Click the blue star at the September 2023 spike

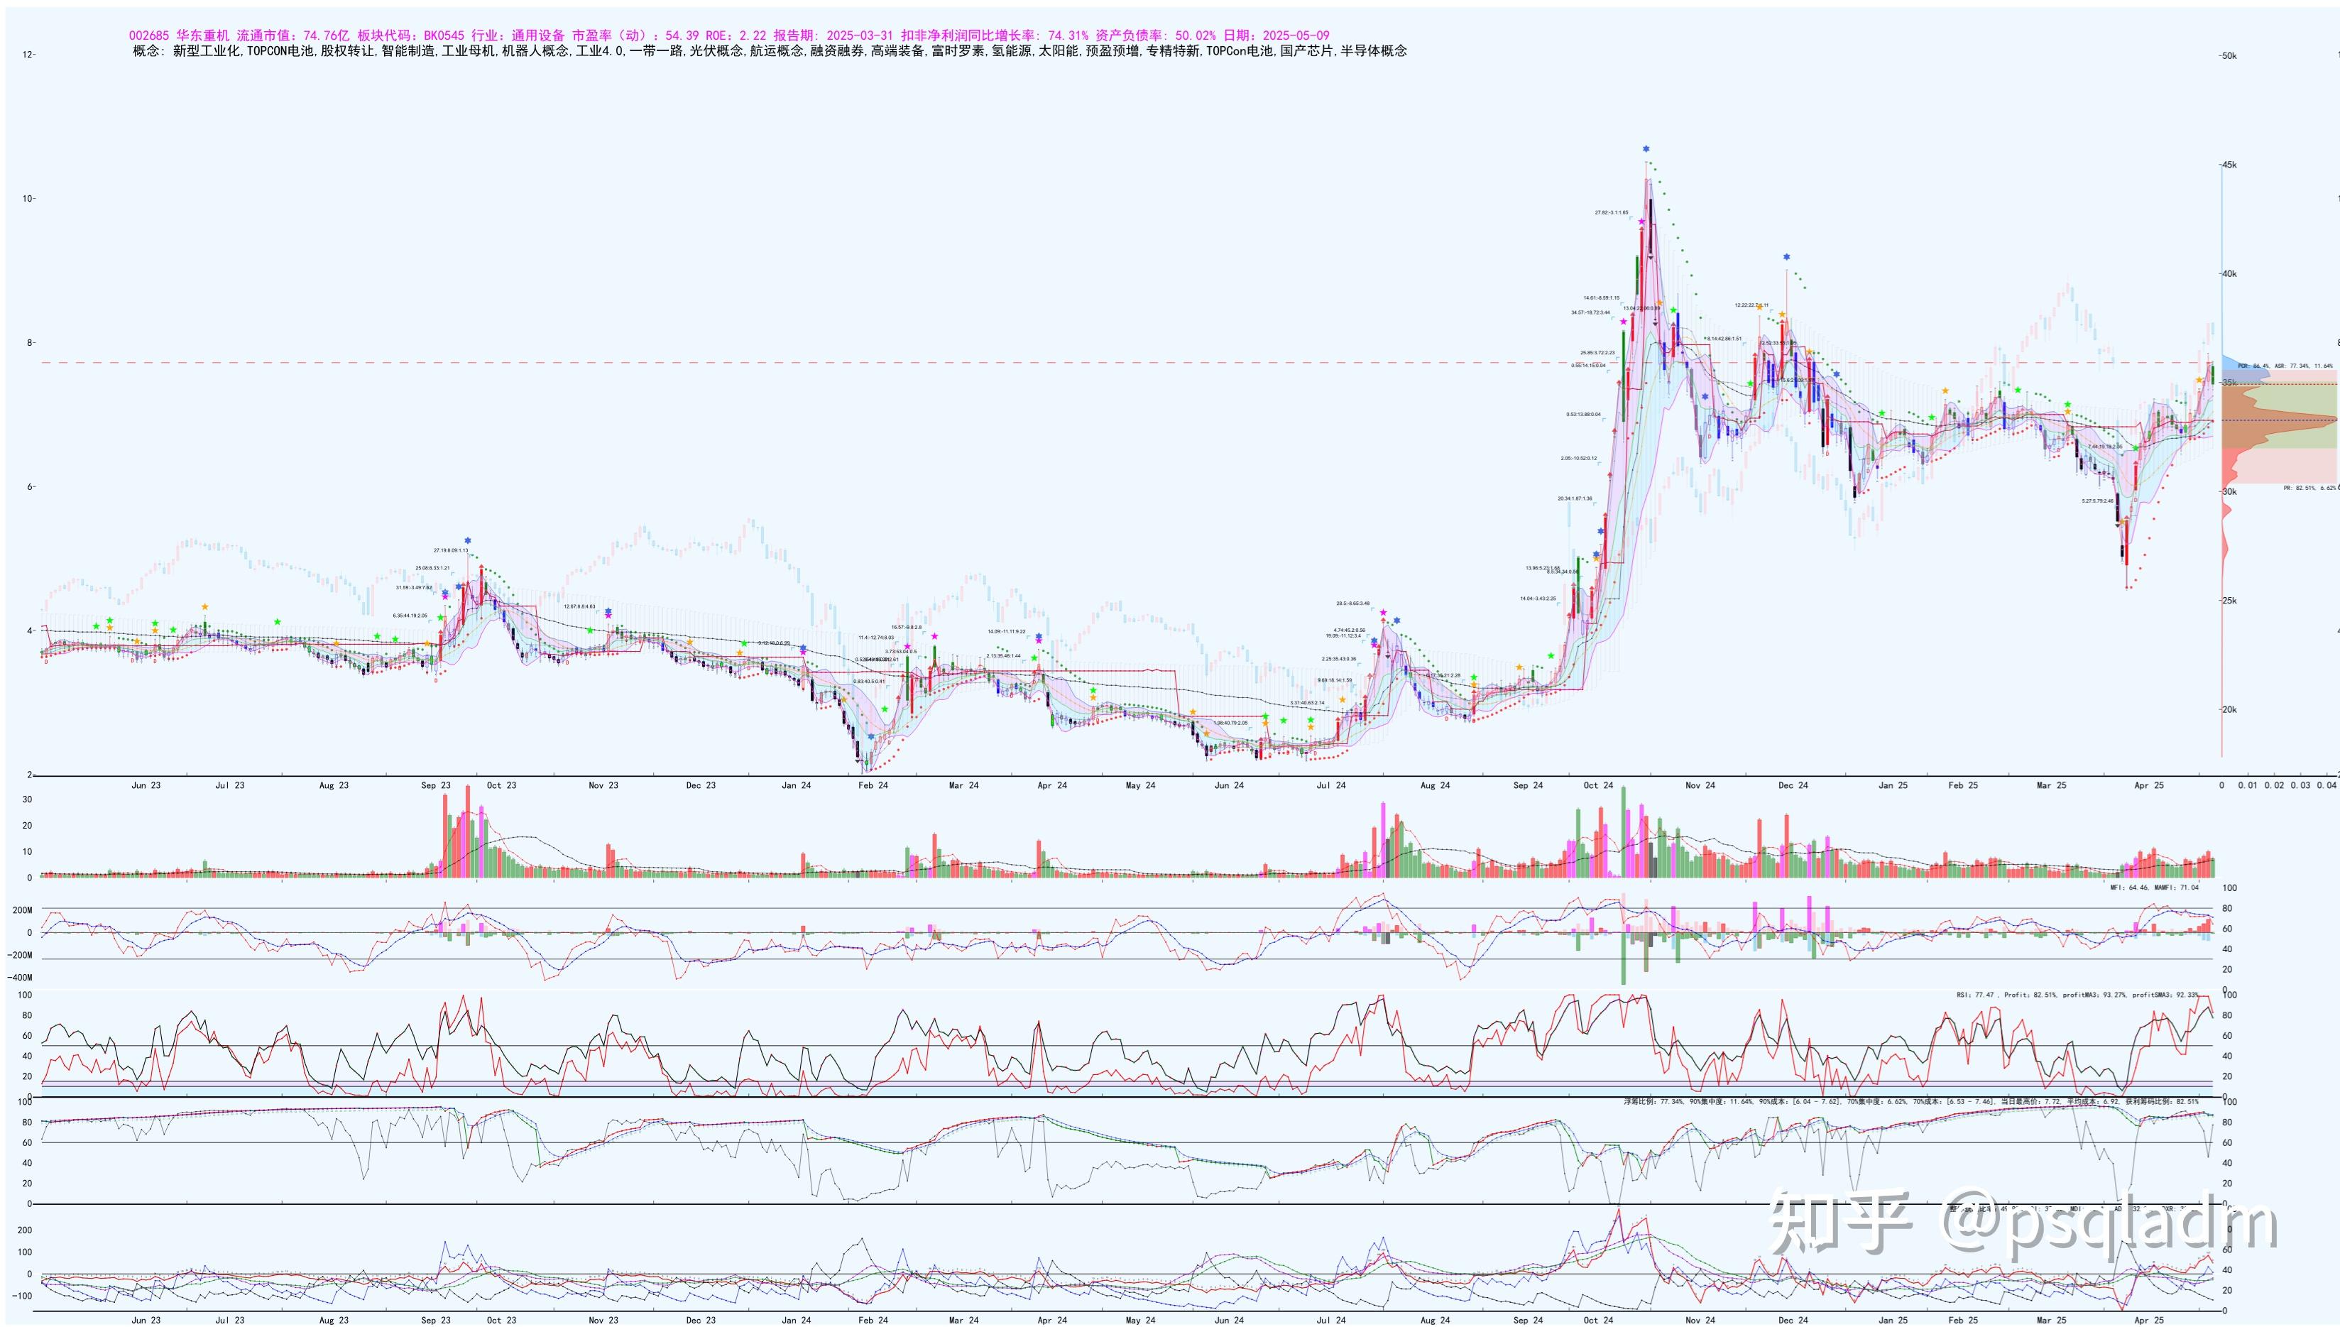[467, 540]
